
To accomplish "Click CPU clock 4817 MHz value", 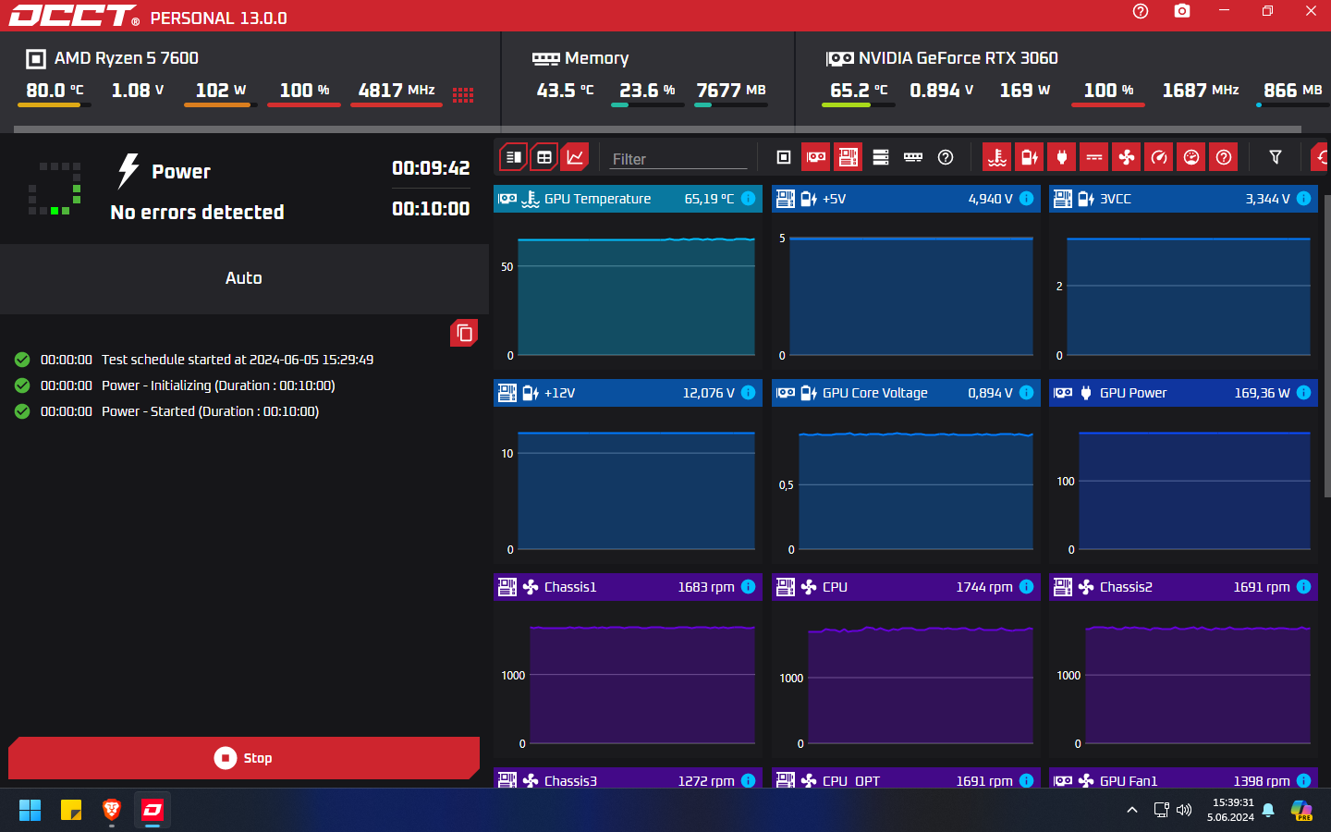I will click(x=397, y=91).
